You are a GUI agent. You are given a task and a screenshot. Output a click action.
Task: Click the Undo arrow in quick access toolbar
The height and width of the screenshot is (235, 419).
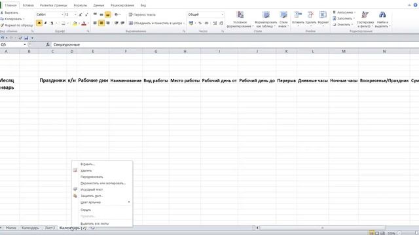click(3, 38)
